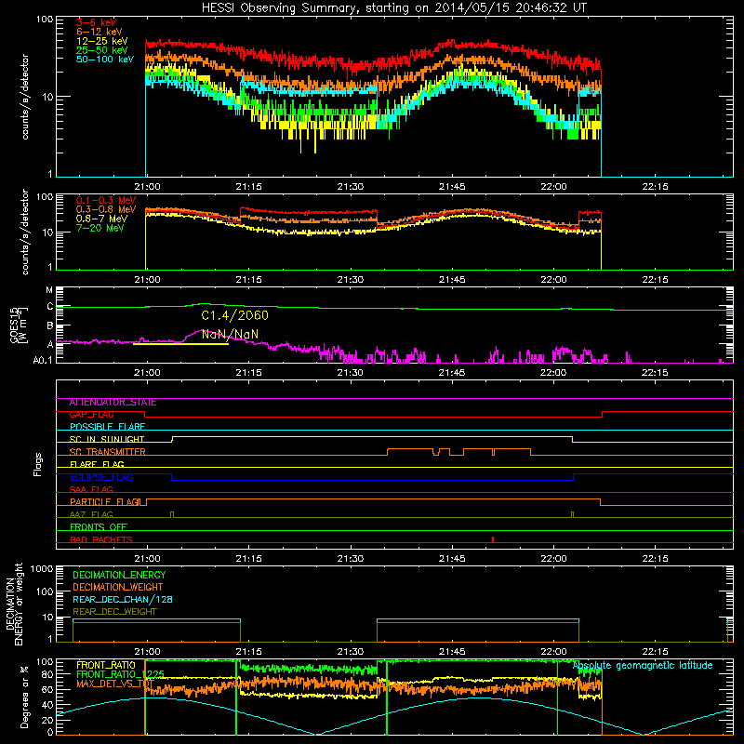Click the SC_IN_SUNLIGHT flag label
Screen dimensions: 744x744
pyautogui.click(x=107, y=439)
